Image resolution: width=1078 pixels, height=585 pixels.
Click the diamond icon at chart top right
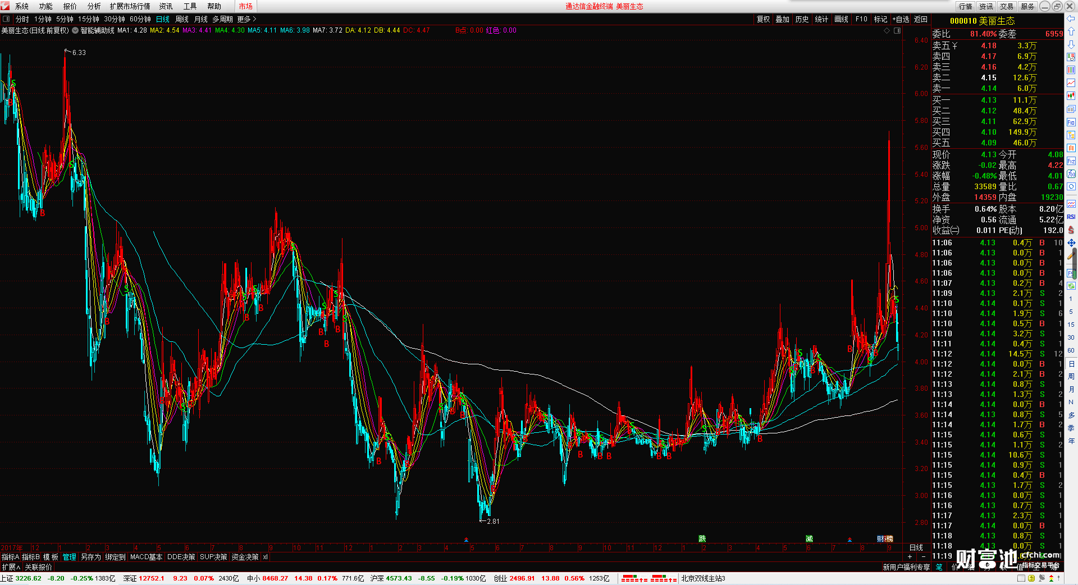887,30
